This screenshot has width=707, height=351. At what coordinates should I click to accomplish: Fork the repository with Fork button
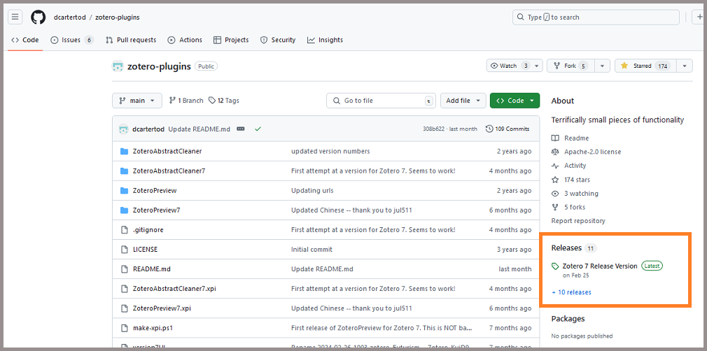point(570,66)
